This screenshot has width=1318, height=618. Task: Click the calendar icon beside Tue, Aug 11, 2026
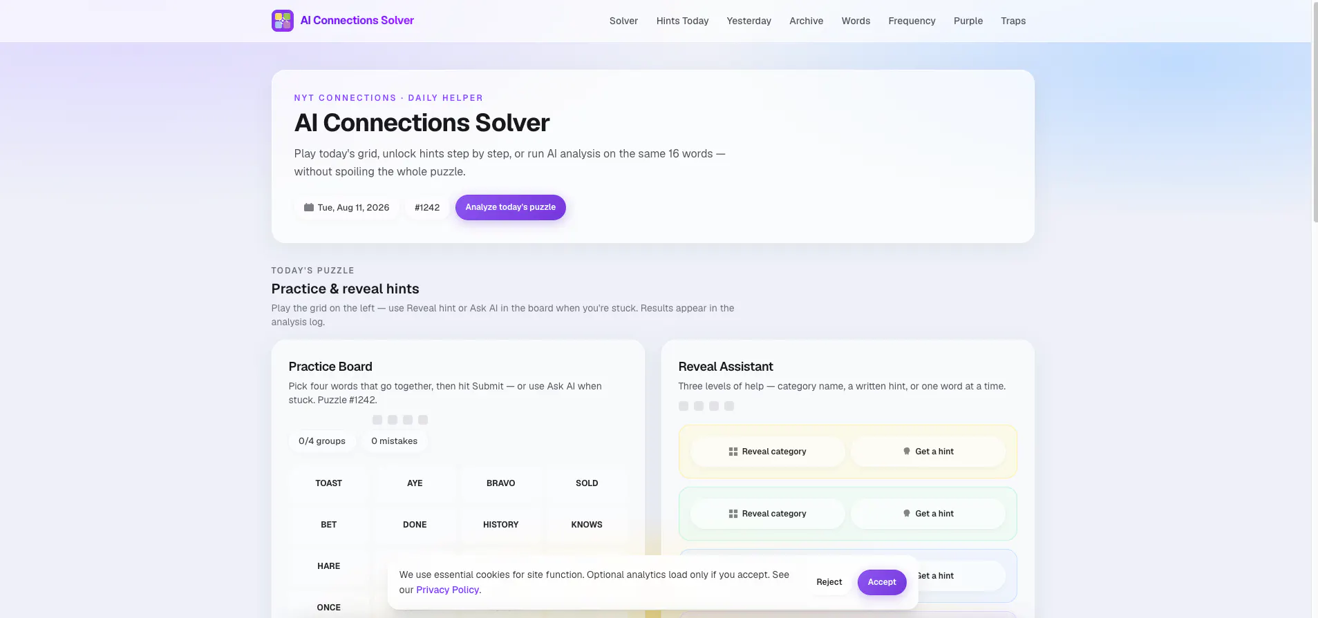point(309,207)
